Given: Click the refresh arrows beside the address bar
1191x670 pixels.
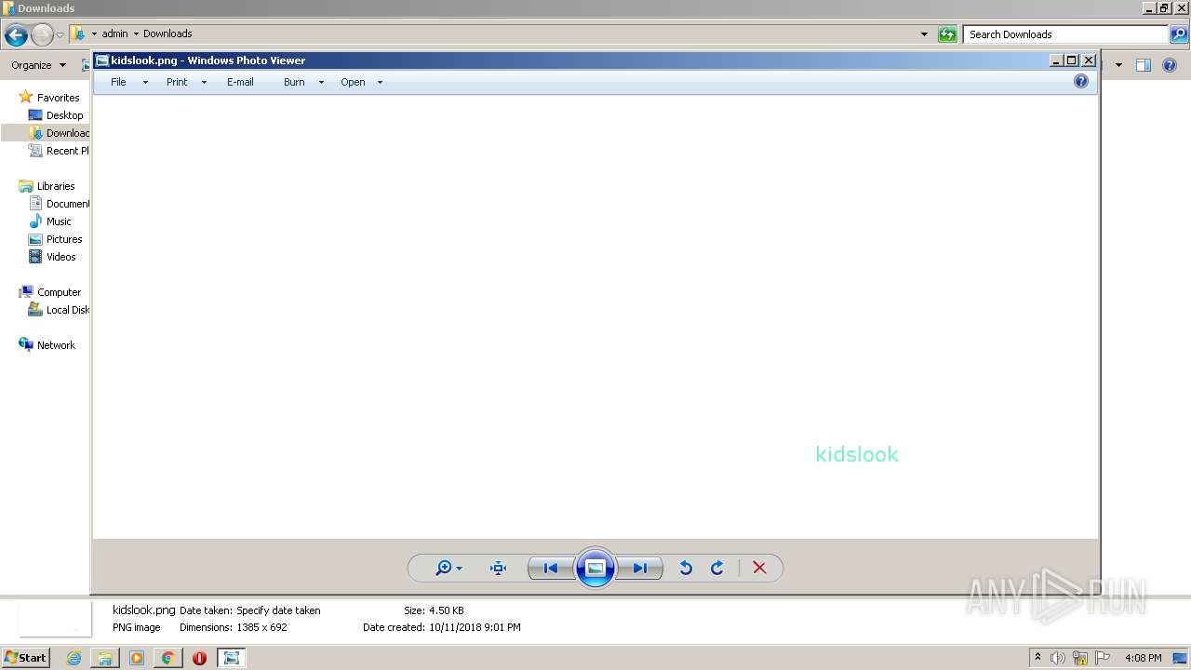Looking at the screenshot, I should pos(947,33).
